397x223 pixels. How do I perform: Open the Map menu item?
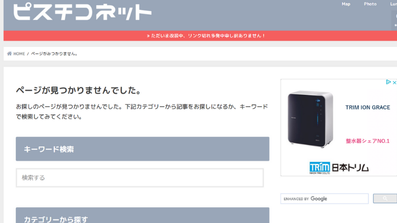(346, 4)
